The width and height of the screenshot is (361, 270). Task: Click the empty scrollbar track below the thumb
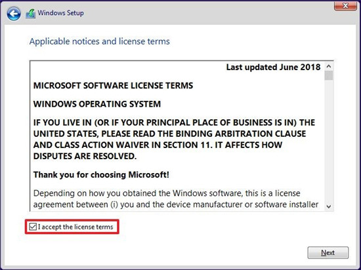(x=329, y=141)
